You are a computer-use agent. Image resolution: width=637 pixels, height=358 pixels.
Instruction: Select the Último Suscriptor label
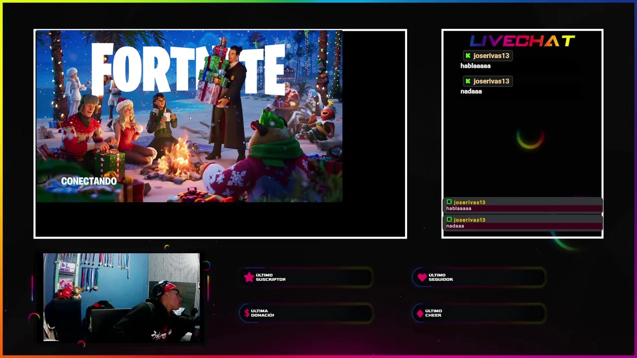(x=270, y=277)
